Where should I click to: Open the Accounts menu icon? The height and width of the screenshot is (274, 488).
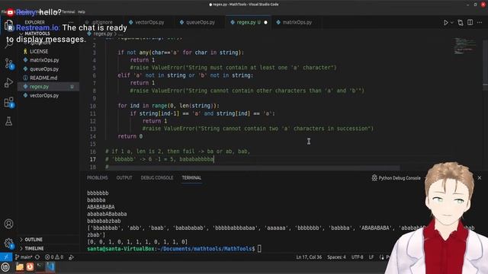[x=8, y=224]
